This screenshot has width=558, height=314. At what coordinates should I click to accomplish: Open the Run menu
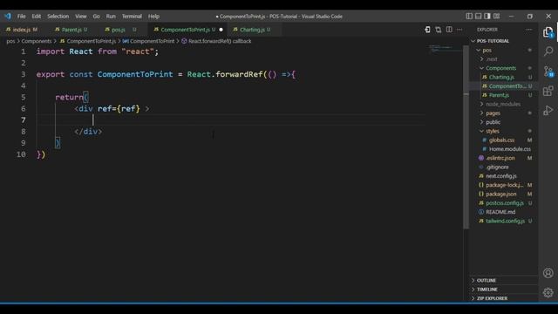point(111,17)
